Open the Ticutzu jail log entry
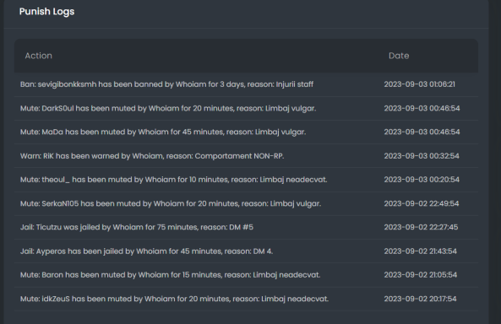Viewport: 501px width, 324px height. [x=246, y=227]
